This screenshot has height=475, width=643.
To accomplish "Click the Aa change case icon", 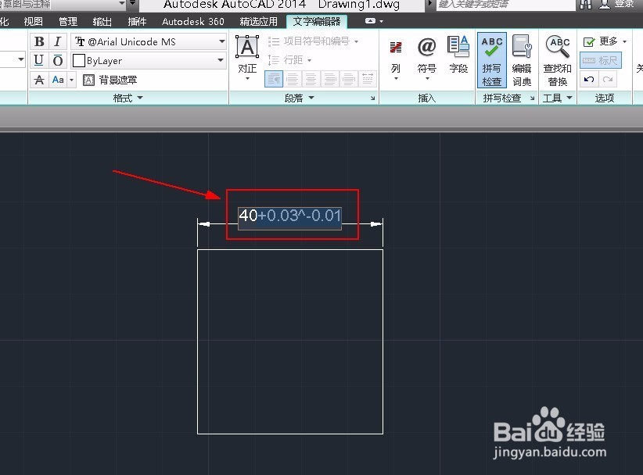I will pyautogui.click(x=58, y=80).
